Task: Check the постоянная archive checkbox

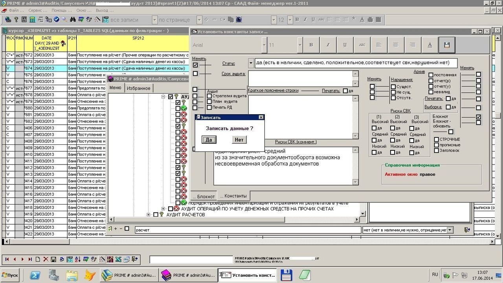Action: pos(431,75)
